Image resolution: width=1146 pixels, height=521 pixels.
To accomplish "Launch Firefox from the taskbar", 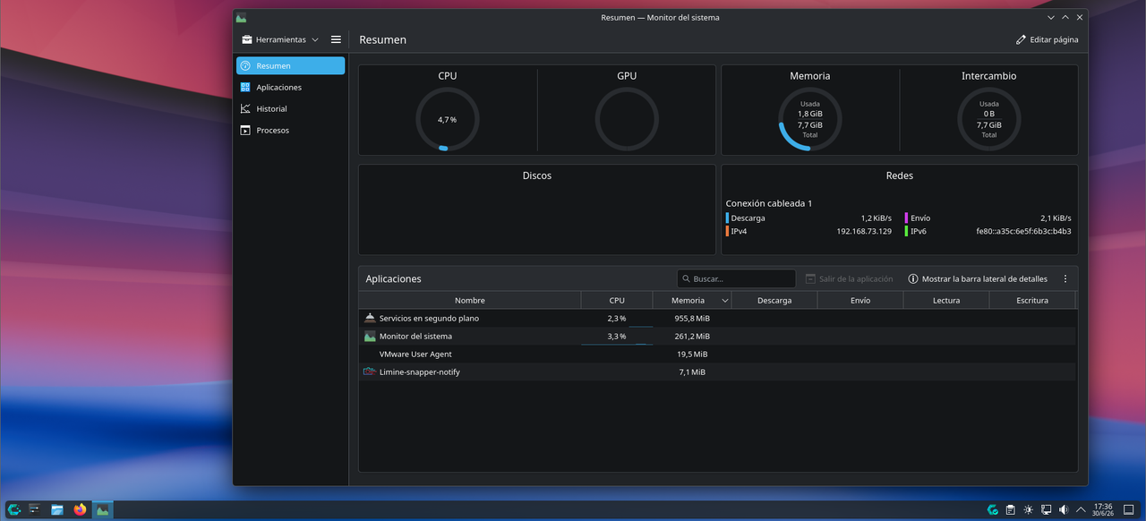I will coord(80,509).
